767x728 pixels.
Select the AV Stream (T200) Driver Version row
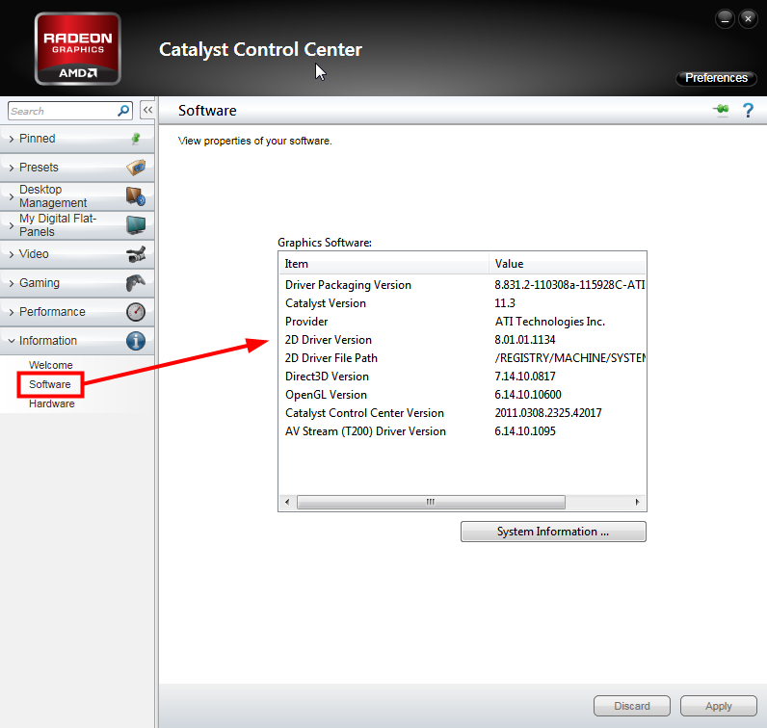pos(463,431)
